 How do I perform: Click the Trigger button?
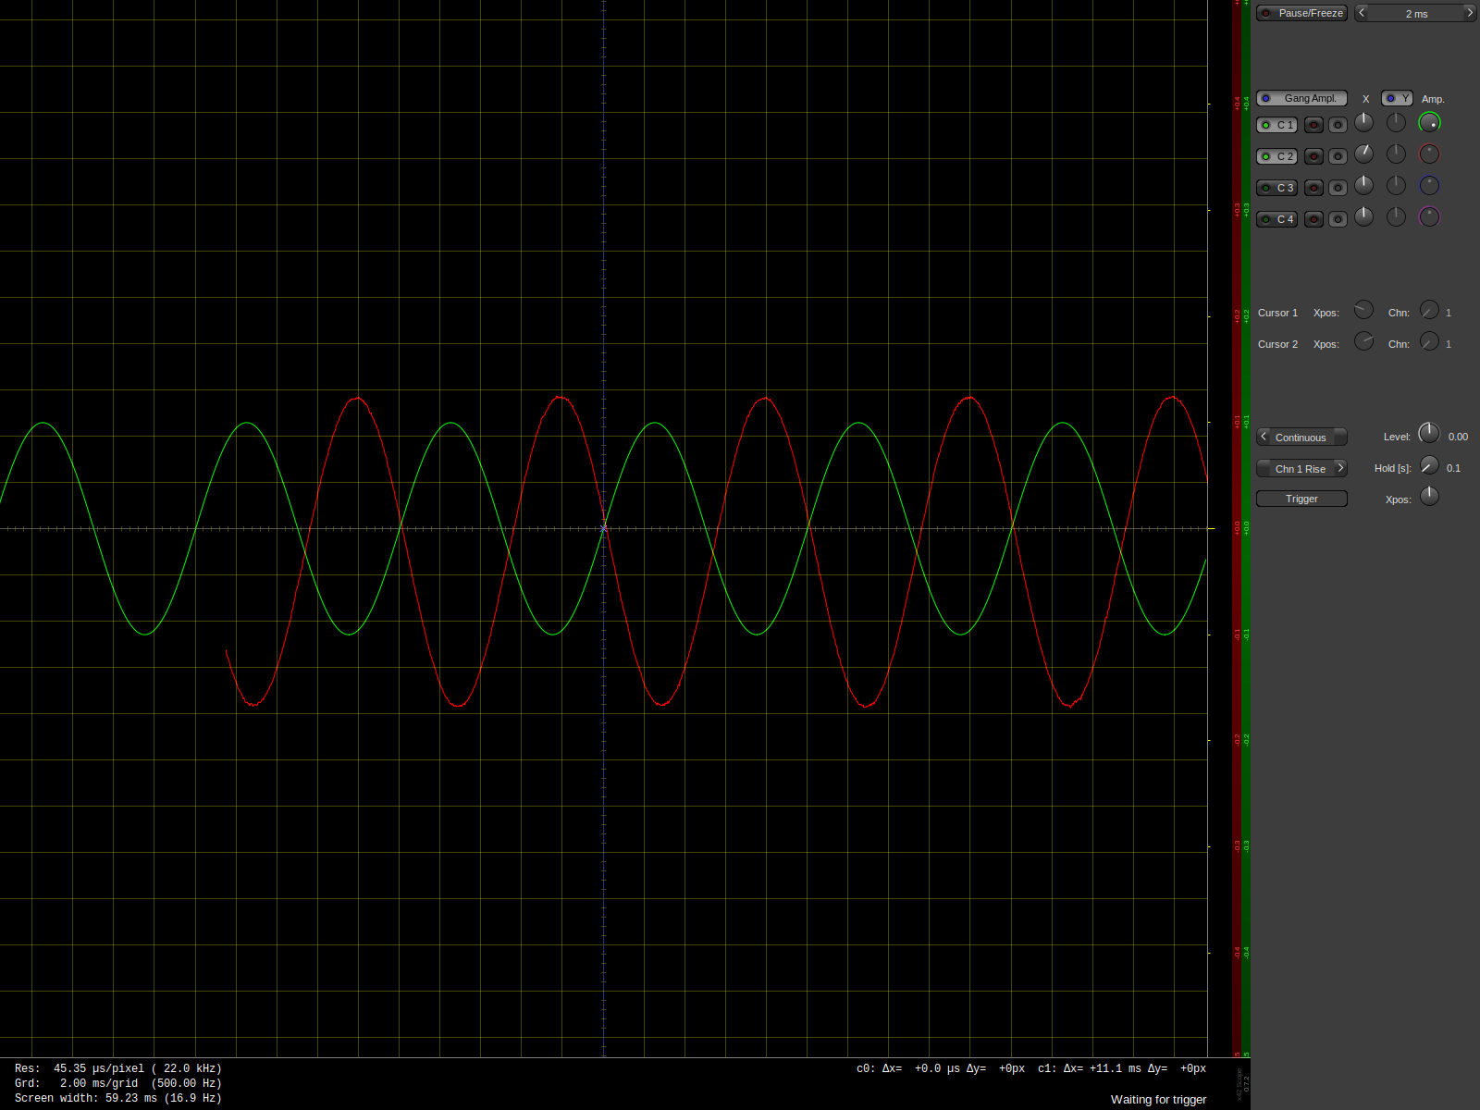[x=1301, y=499]
